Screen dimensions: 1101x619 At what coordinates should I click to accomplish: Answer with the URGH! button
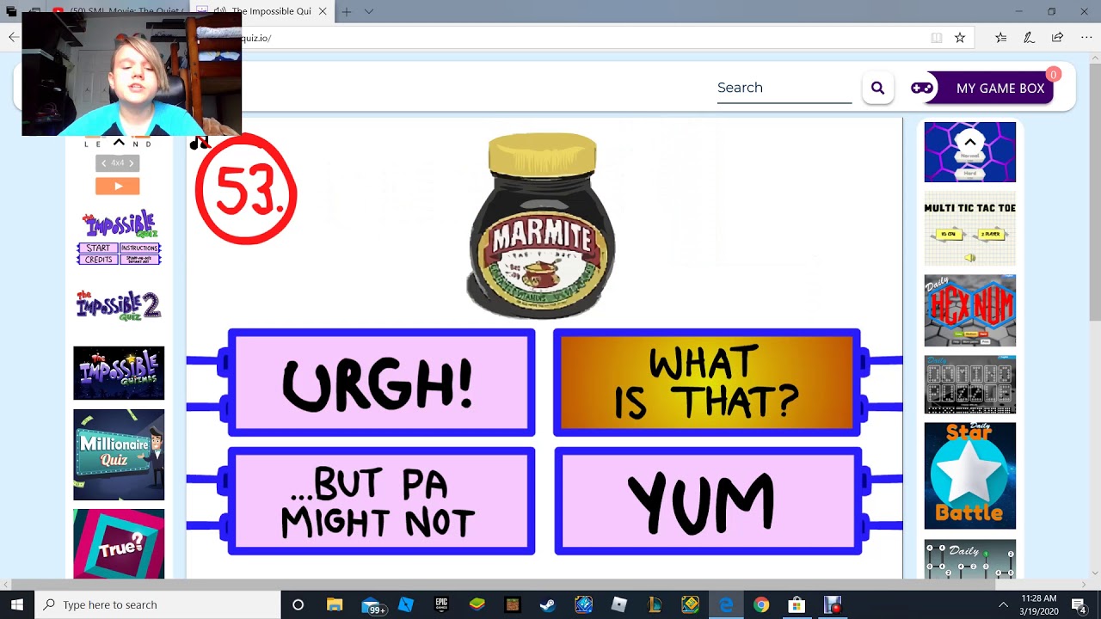click(382, 383)
